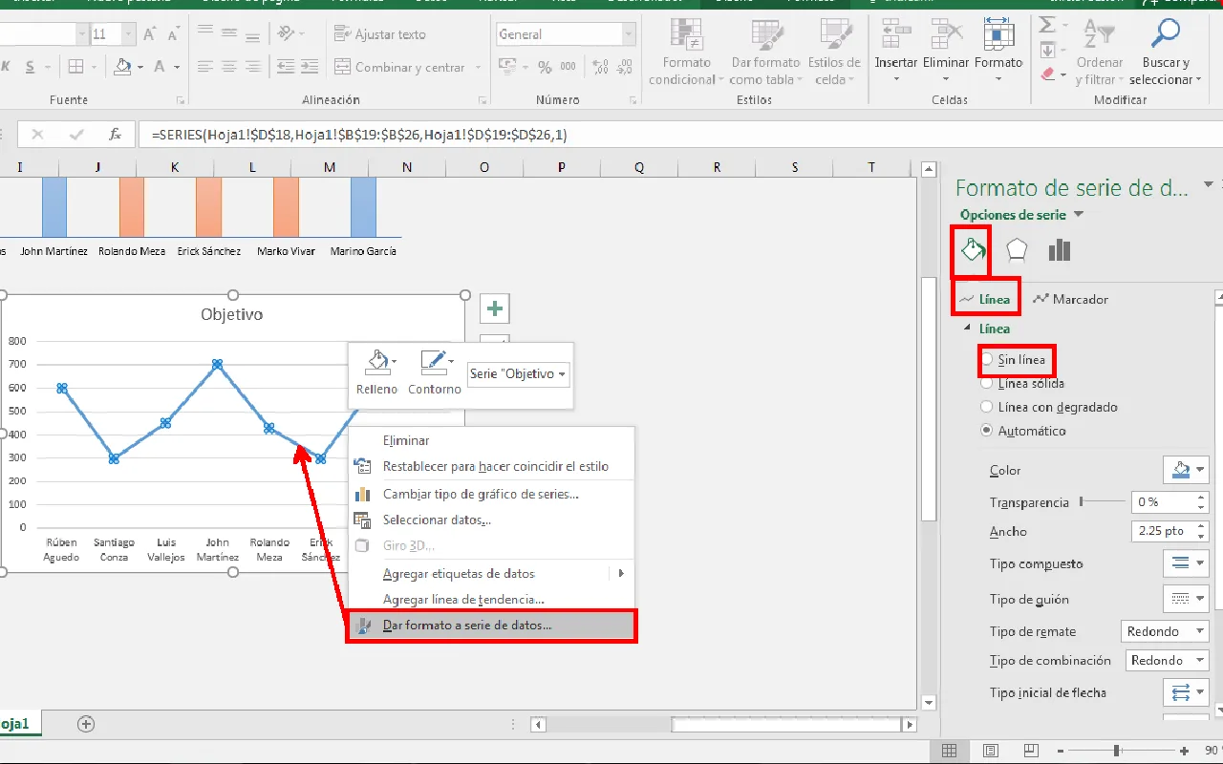
Task: Choose Agregar línea de tendencia
Action: click(491, 600)
